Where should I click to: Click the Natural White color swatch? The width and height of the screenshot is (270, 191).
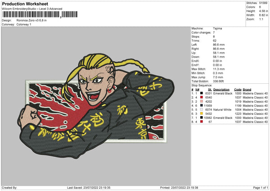pos(202,109)
